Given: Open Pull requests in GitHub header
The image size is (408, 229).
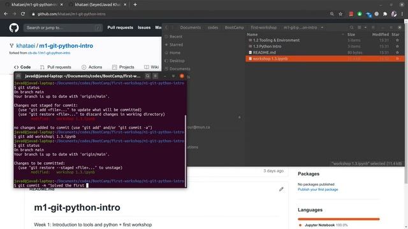Looking at the screenshot, I should pyautogui.click(x=120, y=27).
